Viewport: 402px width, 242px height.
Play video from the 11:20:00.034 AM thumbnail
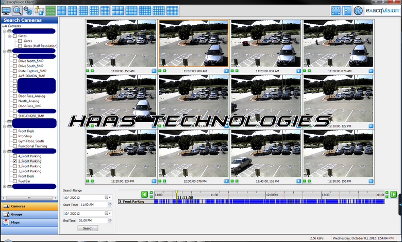tap(299, 71)
